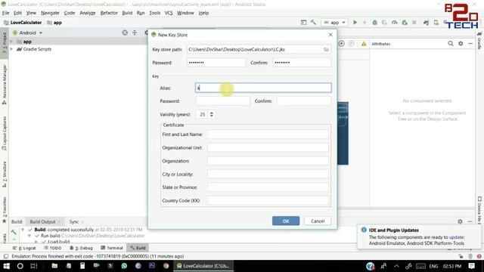Click LoveCalculator breadcrumb in navigation bar
This screenshot has height=272, width=484.
pos(23,23)
